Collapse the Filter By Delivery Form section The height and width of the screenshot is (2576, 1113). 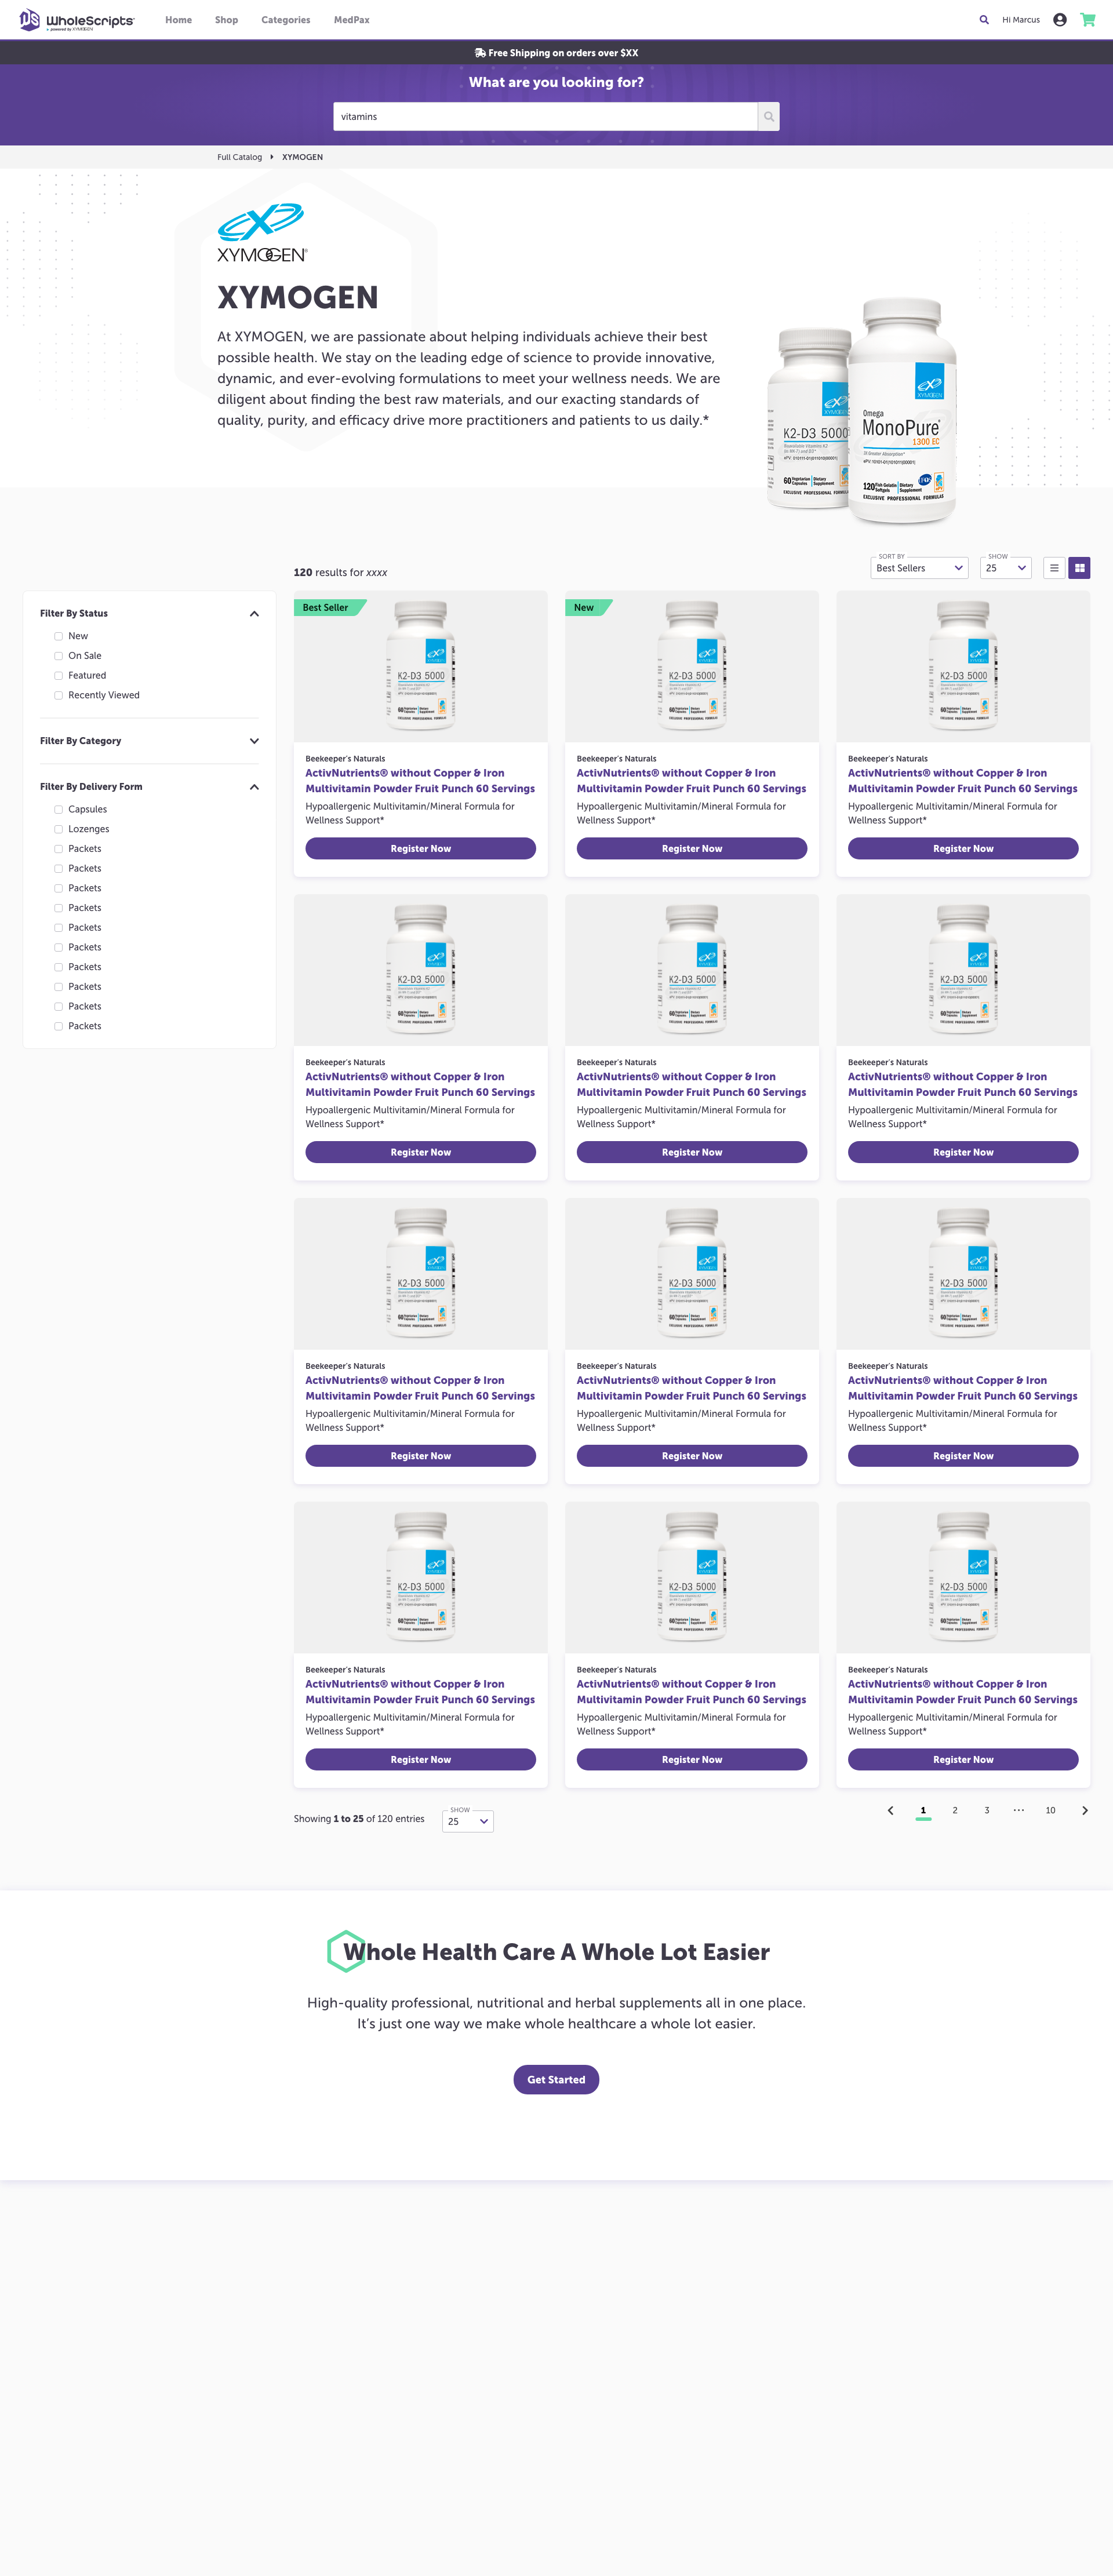click(254, 787)
